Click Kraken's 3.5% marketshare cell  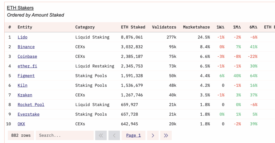(x=205, y=95)
